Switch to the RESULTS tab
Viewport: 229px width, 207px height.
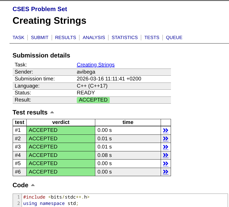tap(66, 37)
